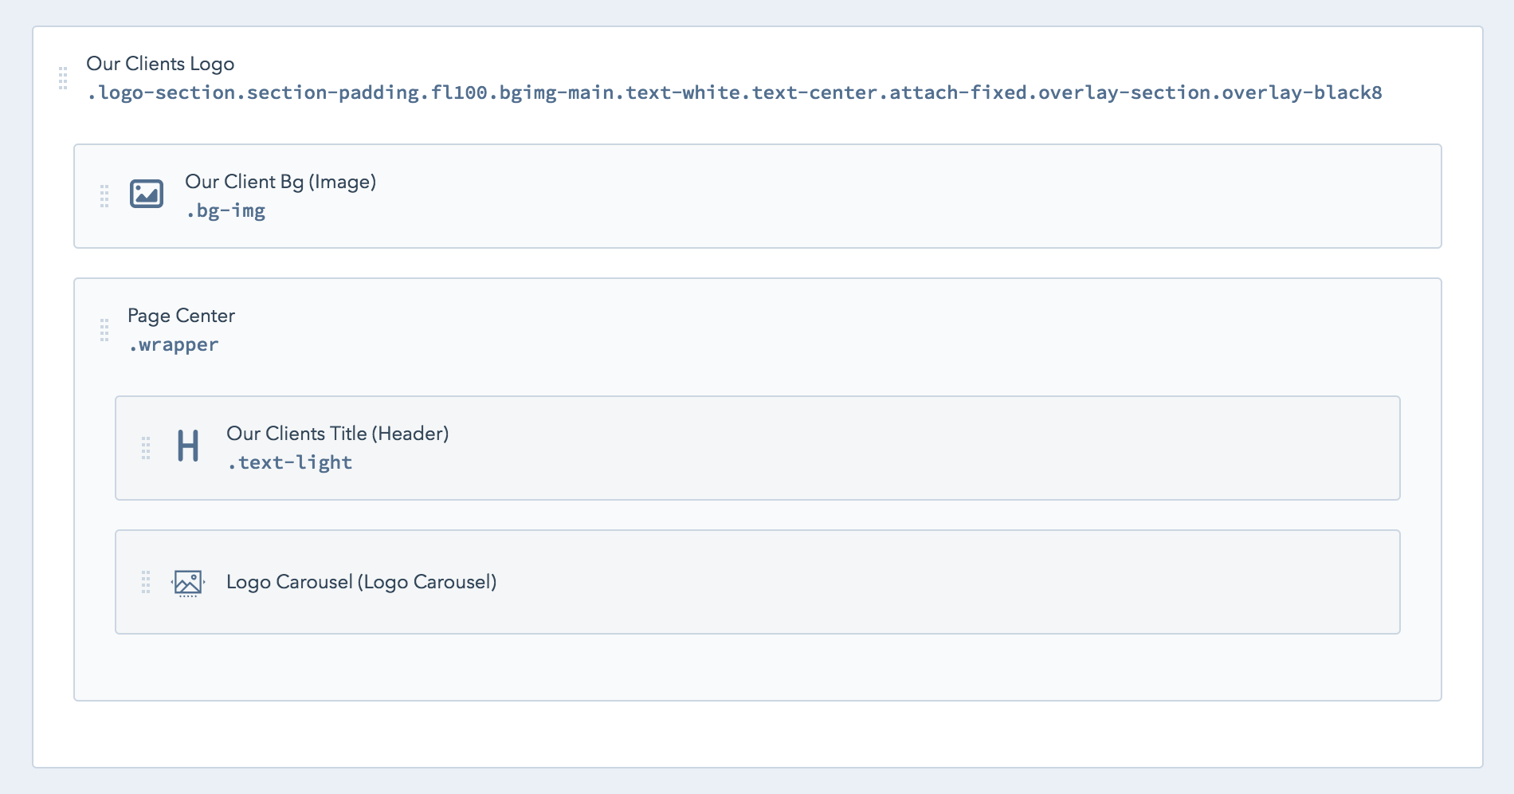Click the .bg-img class label
Image resolution: width=1514 pixels, height=794 pixels.
click(x=226, y=210)
